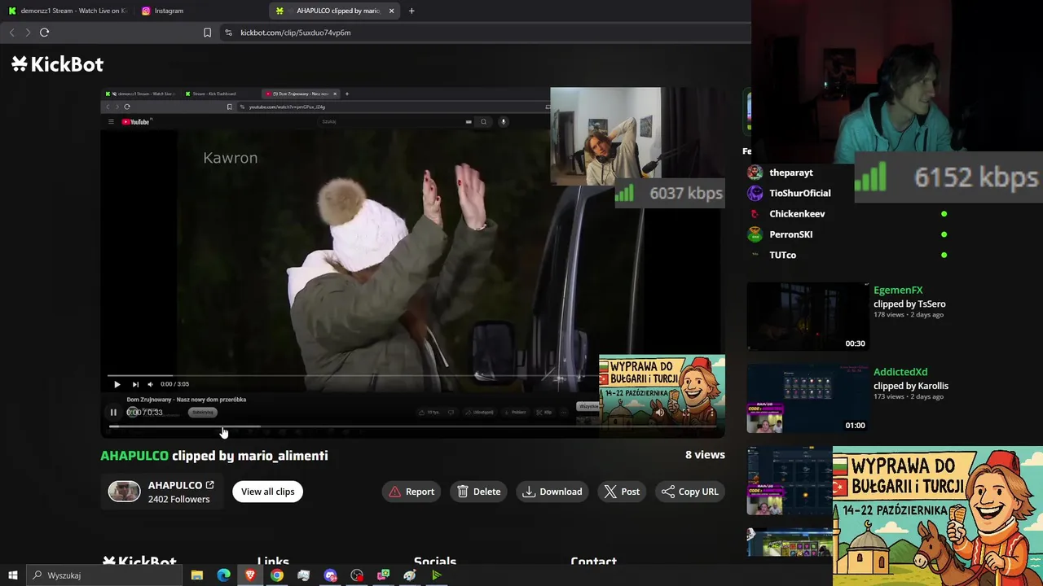Go forward using browser forward arrow
This screenshot has width=1043, height=586.
pos(28,33)
